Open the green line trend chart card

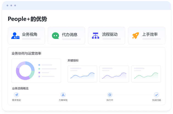(x=146, y=74)
